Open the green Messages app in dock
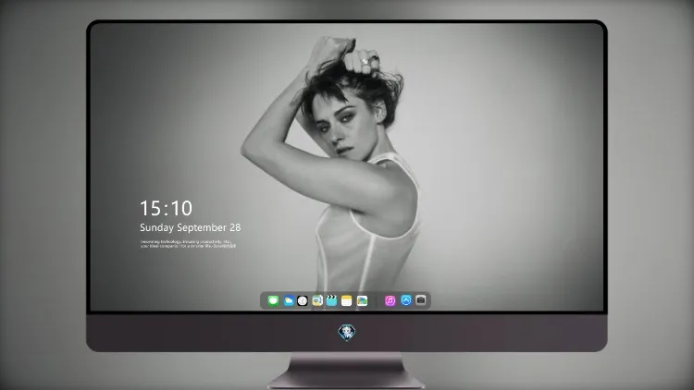 (273, 300)
